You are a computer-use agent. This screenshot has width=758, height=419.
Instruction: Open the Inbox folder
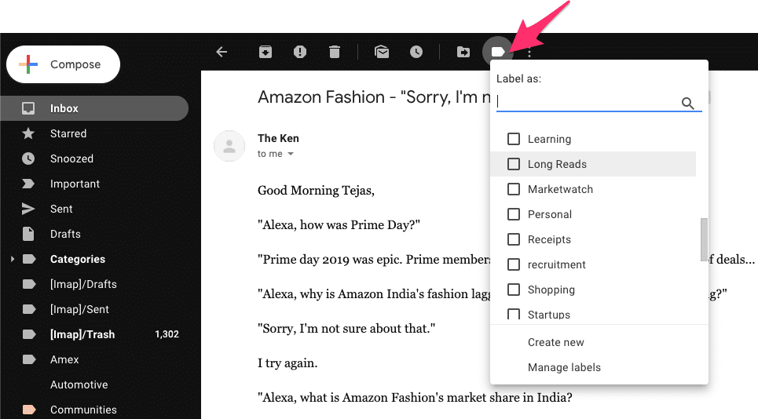coord(94,108)
